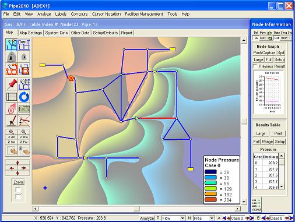Viewport: 295px width, 222px height.
Task: Open the Facilities Management menu
Action: pos(144,14)
